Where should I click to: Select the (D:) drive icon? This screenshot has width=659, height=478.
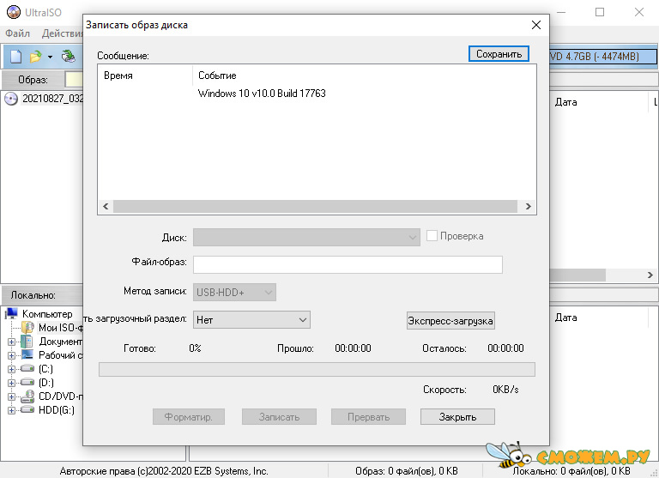[x=27, y=382]
